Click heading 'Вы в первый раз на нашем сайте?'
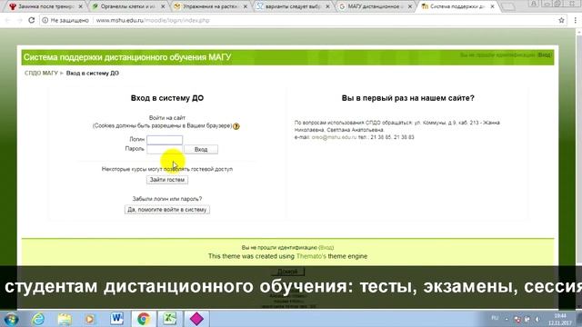 point(408,98)
